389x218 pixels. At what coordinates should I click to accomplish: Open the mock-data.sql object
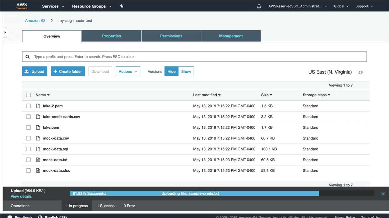pyautogui.click(x=55, y=149)
